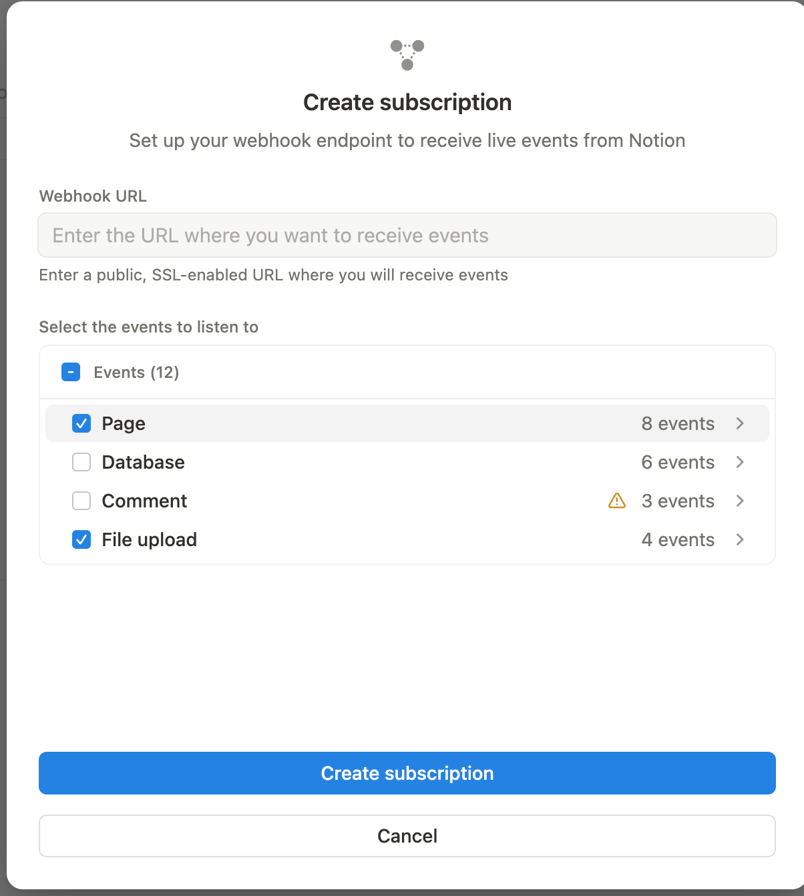
Task: Toggle the Events (12) select-all checkbox
Action: click(71, 372)
